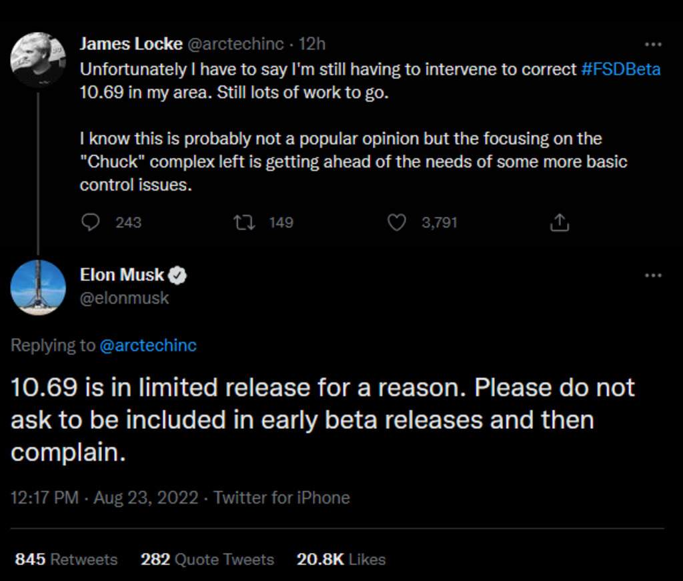Click the @elonmusk handle
Image resolution: width=683 pixels, height=581 pixels.
125,298
